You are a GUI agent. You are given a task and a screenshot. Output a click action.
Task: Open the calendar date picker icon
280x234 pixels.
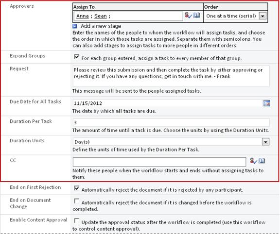click(266, 103)
